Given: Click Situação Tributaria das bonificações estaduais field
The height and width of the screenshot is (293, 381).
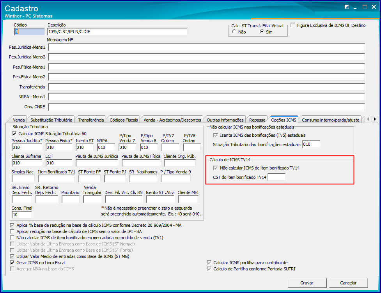Looking at the screenshot, I should 311,144.
